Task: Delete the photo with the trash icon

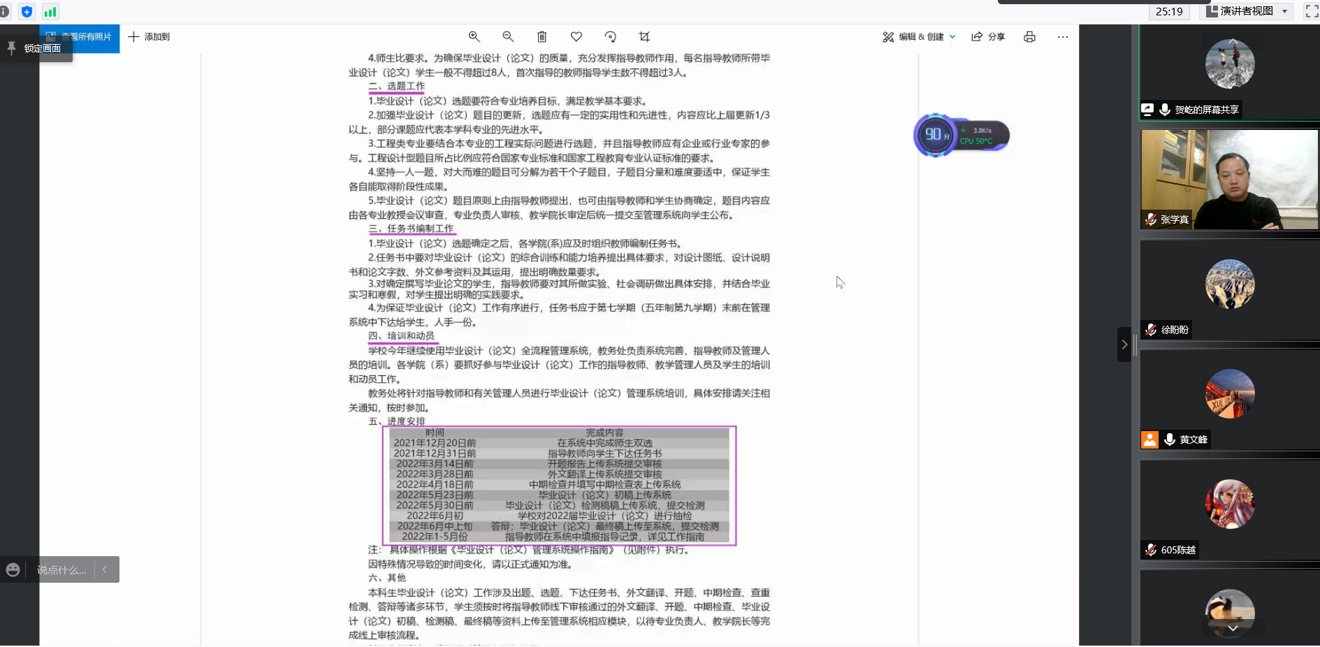Action: pyautogui.click(x=542, y=37)
